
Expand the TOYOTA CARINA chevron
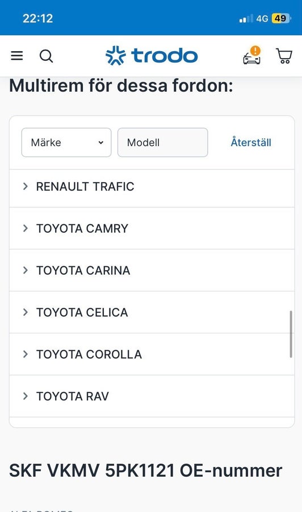26,270
